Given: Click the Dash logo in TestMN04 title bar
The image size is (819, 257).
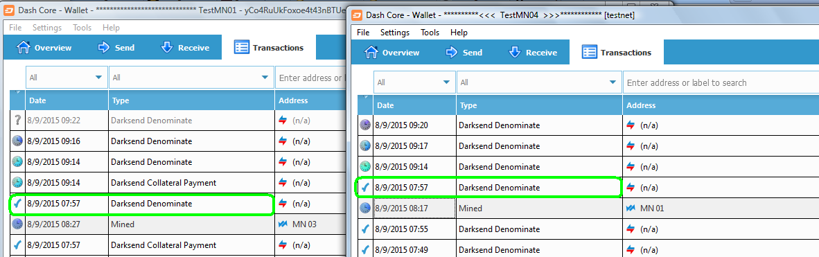Looking at the screenshot, I should click(358, 15).
